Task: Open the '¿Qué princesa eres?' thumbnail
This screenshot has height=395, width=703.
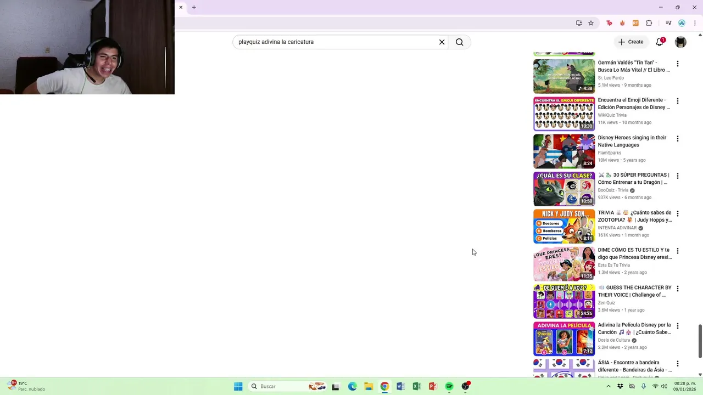Action: [564, 264]
